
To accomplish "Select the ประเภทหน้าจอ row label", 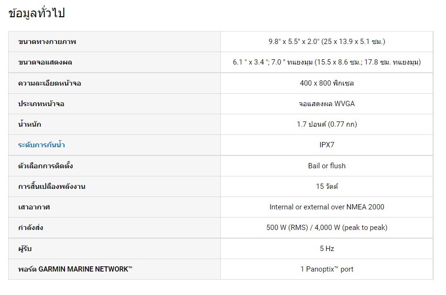I will 41,104.
